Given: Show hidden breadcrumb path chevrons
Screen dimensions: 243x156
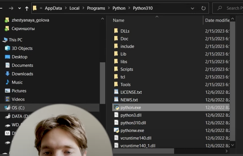Looking at the screenshot, I should click(x=41, y=8).
